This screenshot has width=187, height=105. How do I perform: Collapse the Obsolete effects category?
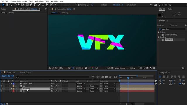158,37
